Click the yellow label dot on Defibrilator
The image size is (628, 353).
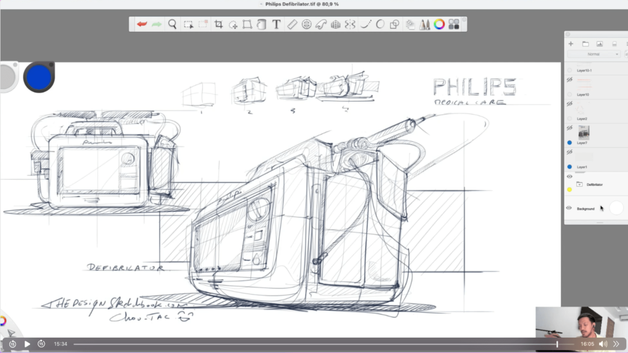[570, 190]
